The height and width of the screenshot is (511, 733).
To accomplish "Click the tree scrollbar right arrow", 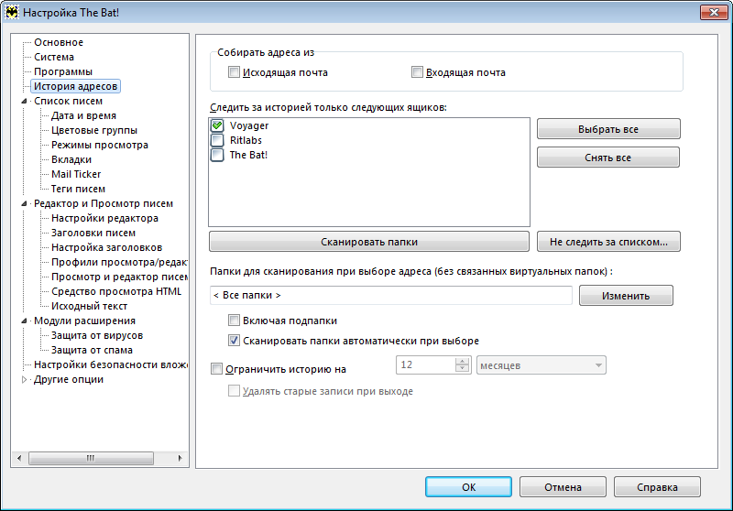I will pyautogui.click(x=181, y=458).
